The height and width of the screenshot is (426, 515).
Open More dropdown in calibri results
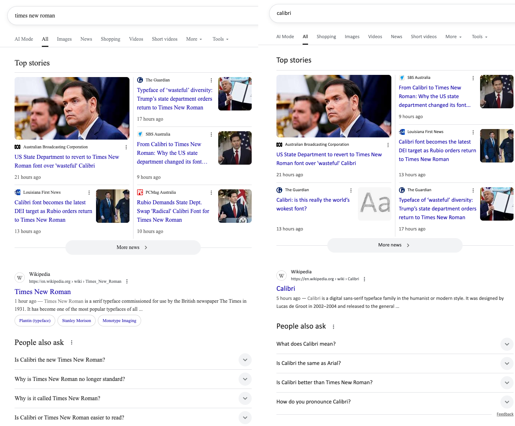coord(454,37)
